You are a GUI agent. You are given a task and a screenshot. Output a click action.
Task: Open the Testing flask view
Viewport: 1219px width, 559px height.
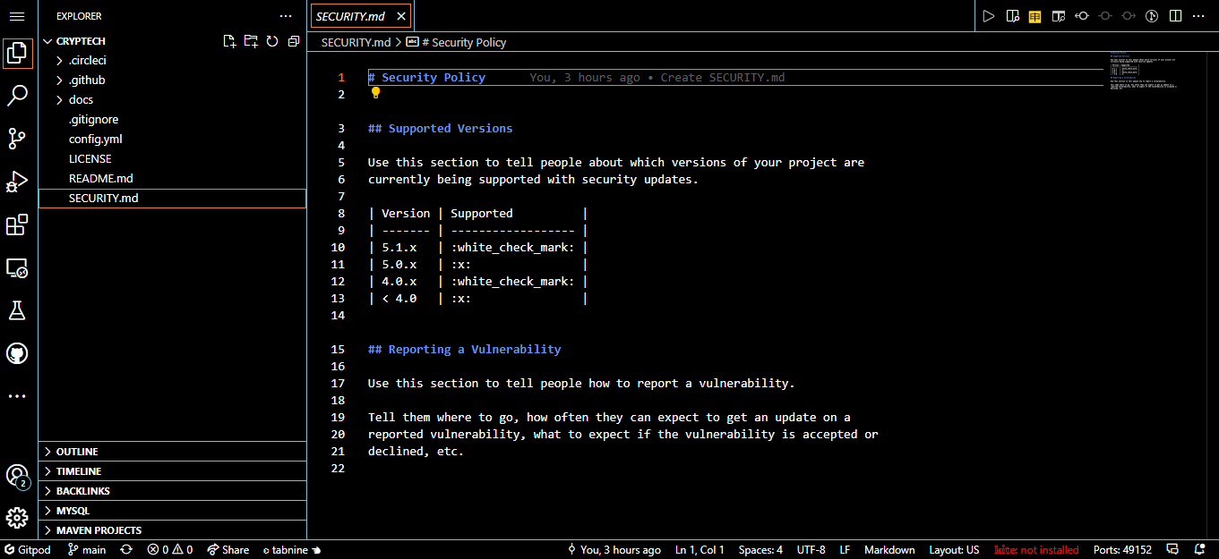coord(17,310)
